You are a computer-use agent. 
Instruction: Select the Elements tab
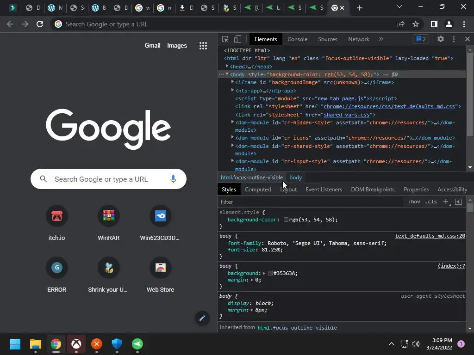point(266,39)
